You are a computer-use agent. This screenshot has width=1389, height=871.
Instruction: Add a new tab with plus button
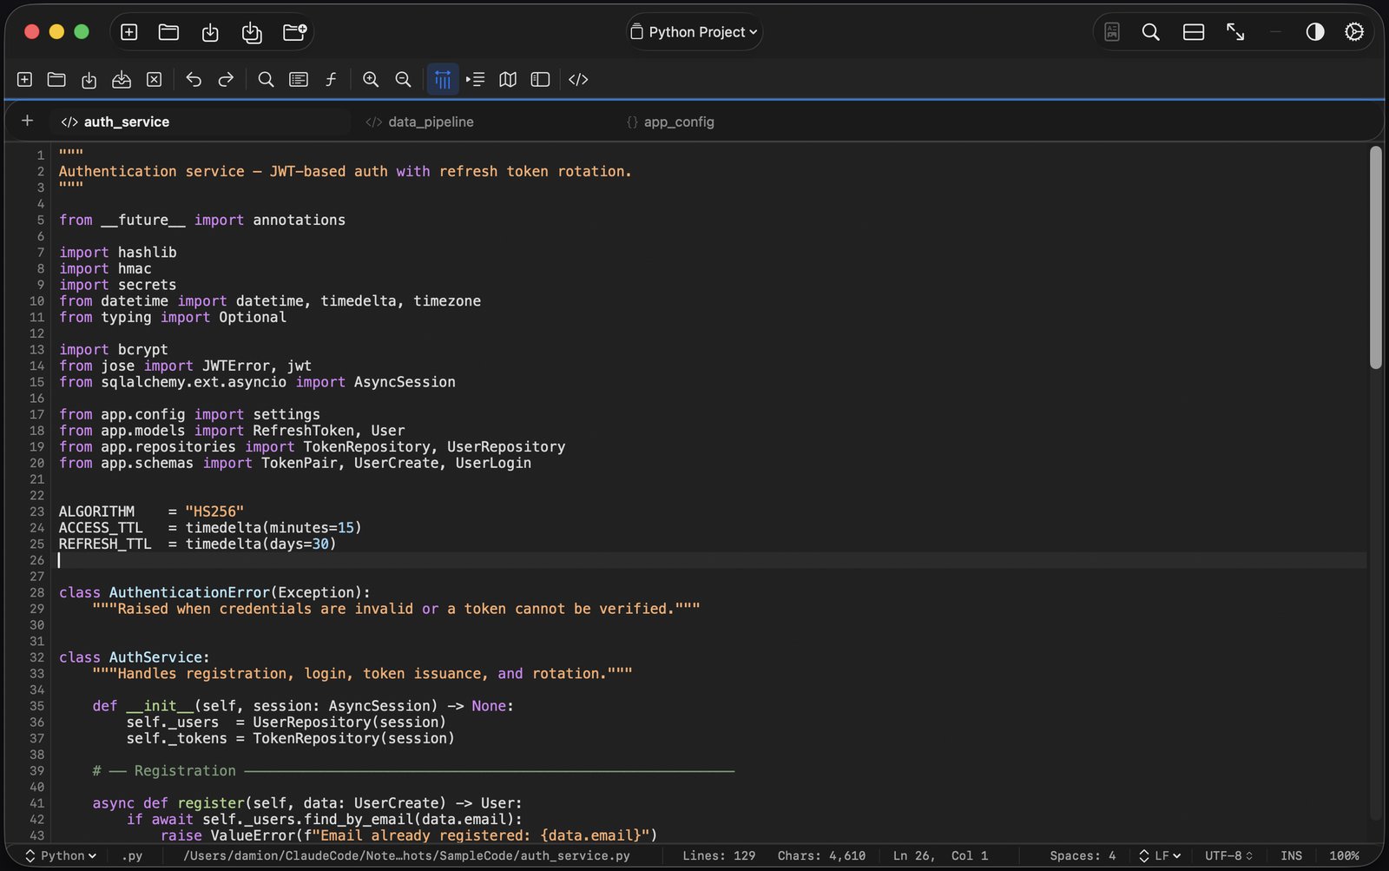[x=27, y=121]
